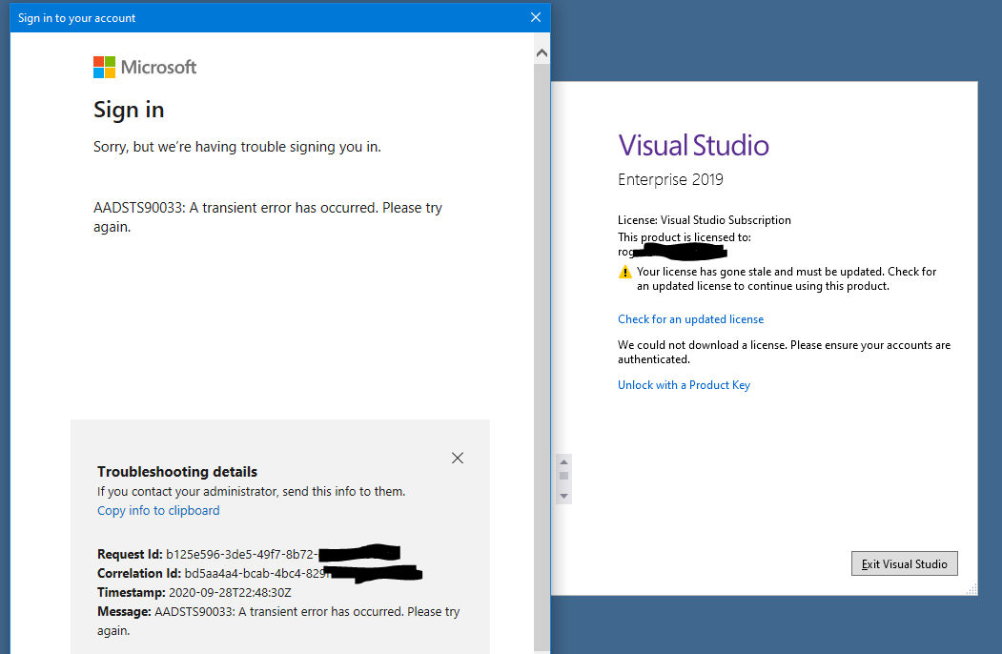Click the Timestamp value in troubleshooting details
Image resolution: width=1002 pixels, height=654 pixels.
point(230,592)
